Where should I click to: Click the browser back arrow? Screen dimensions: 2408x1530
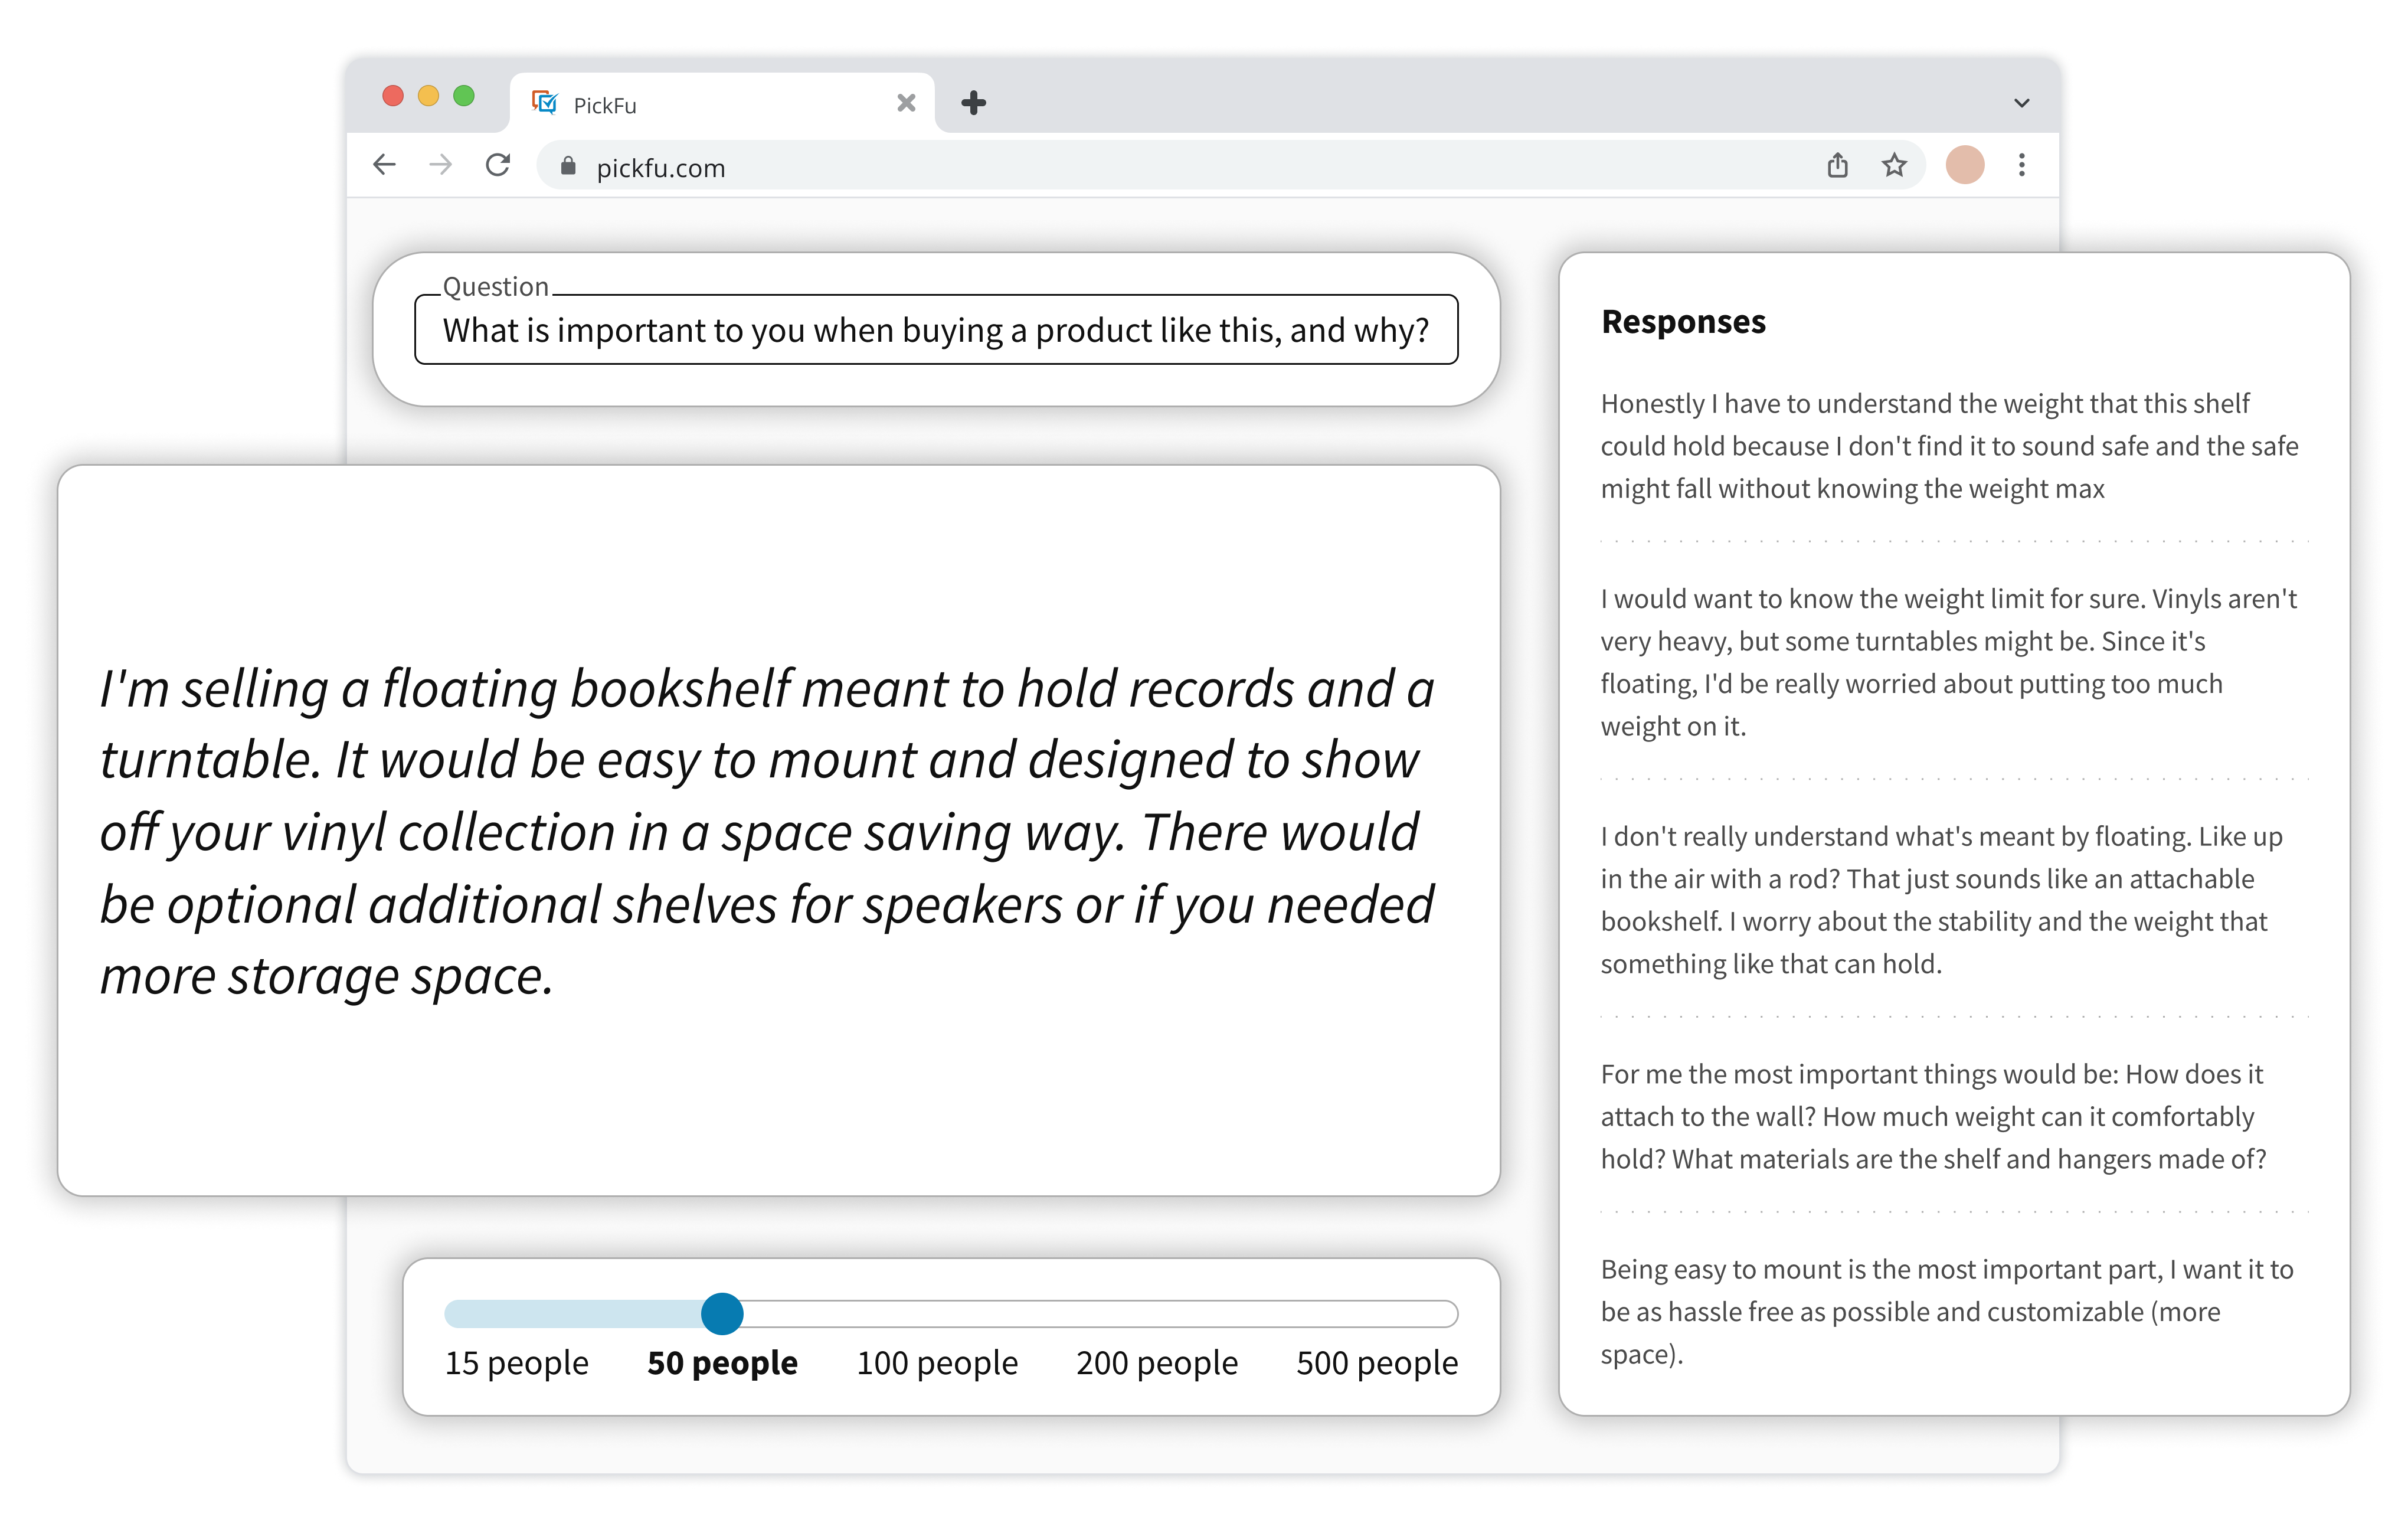tap(384, 165)
